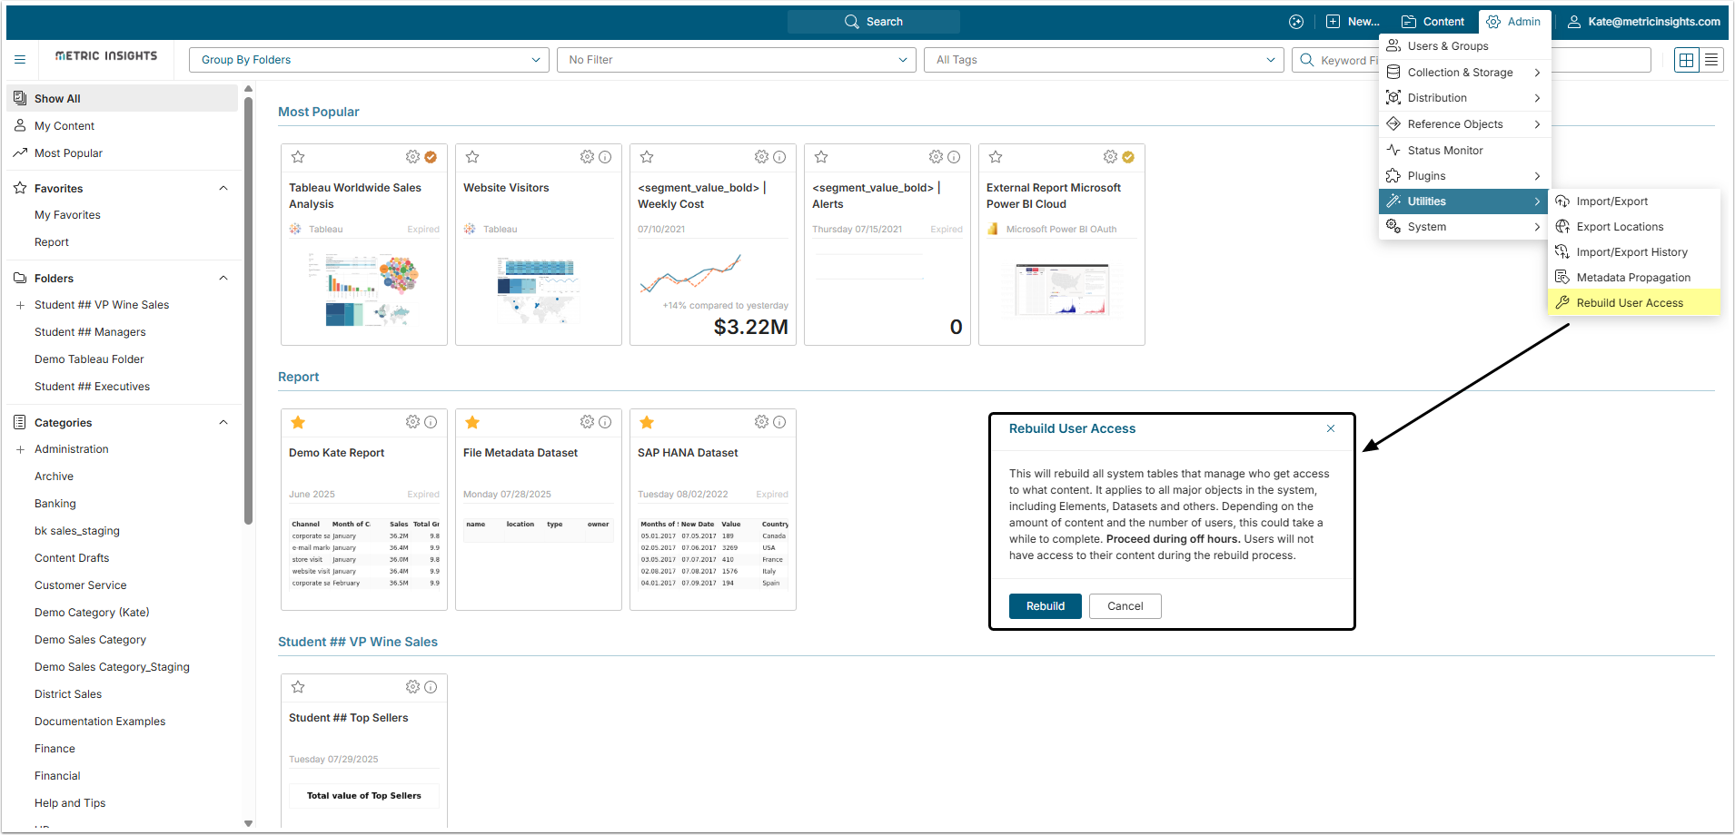Open Import/Export History menu item
The width and height of the screenshot is (1735, 835).
(x=1634, y=252)
